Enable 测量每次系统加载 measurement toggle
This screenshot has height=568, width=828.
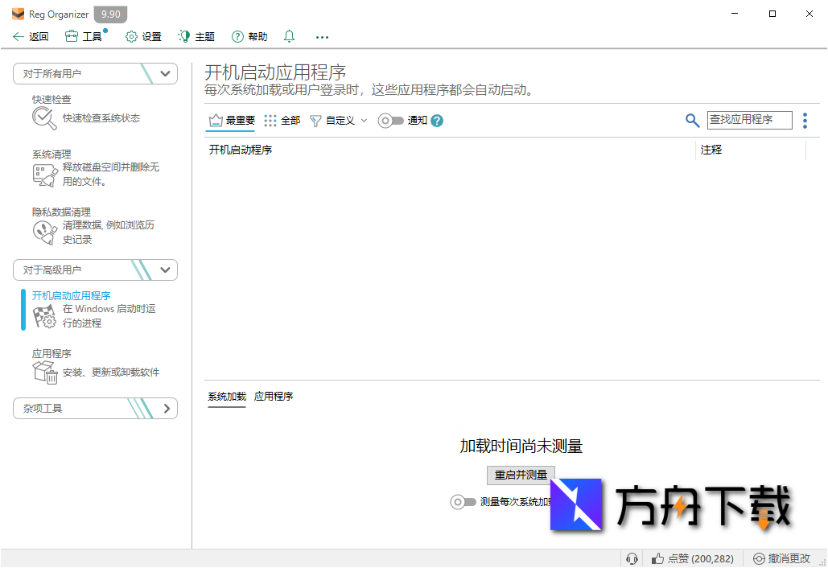point(463,501)
